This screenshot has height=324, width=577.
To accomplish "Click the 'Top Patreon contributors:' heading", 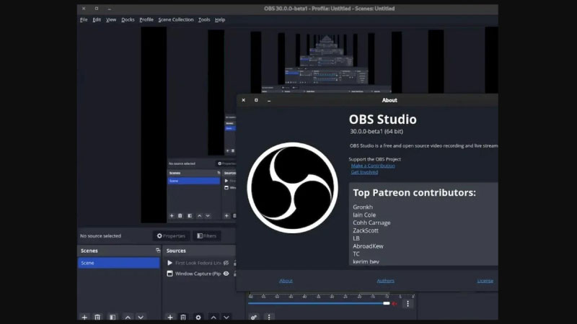I will 414,192.
